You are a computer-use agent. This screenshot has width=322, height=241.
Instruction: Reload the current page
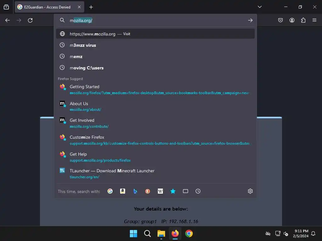point(30,20)
